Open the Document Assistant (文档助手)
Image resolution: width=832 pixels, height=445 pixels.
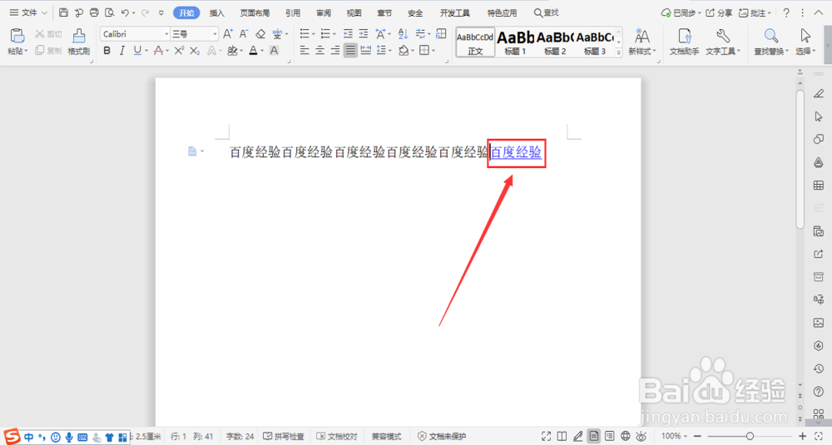click(x=684, y=42)
